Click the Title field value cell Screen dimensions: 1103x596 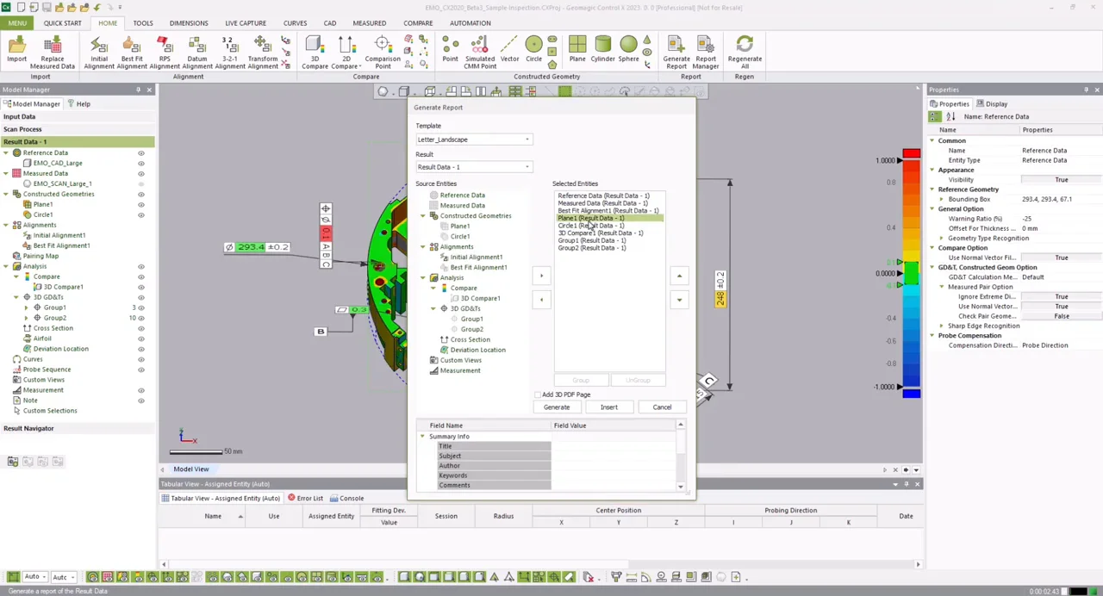613,447
